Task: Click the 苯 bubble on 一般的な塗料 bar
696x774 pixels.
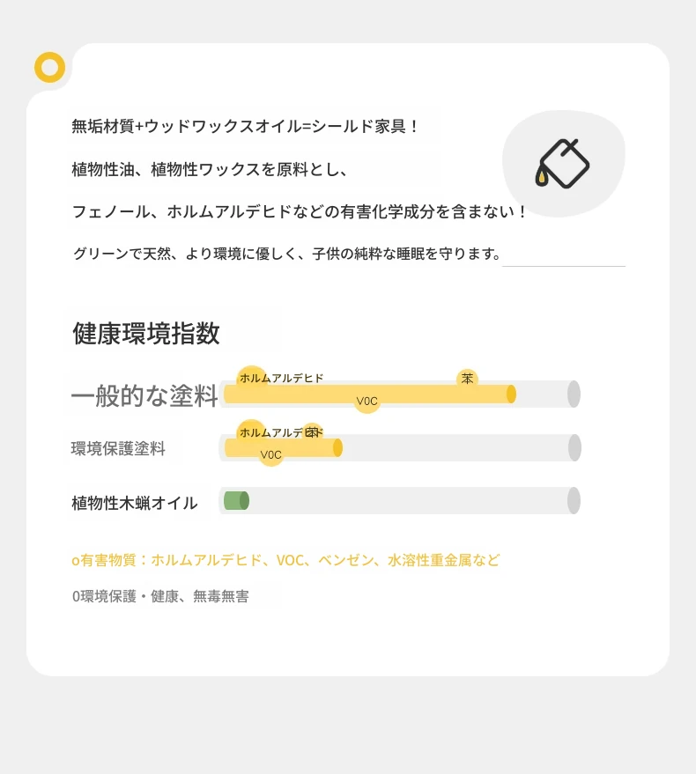Action: [467, 379]
